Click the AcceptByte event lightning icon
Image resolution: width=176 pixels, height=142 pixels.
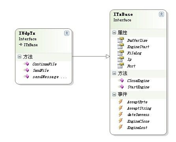coord(120,102)
